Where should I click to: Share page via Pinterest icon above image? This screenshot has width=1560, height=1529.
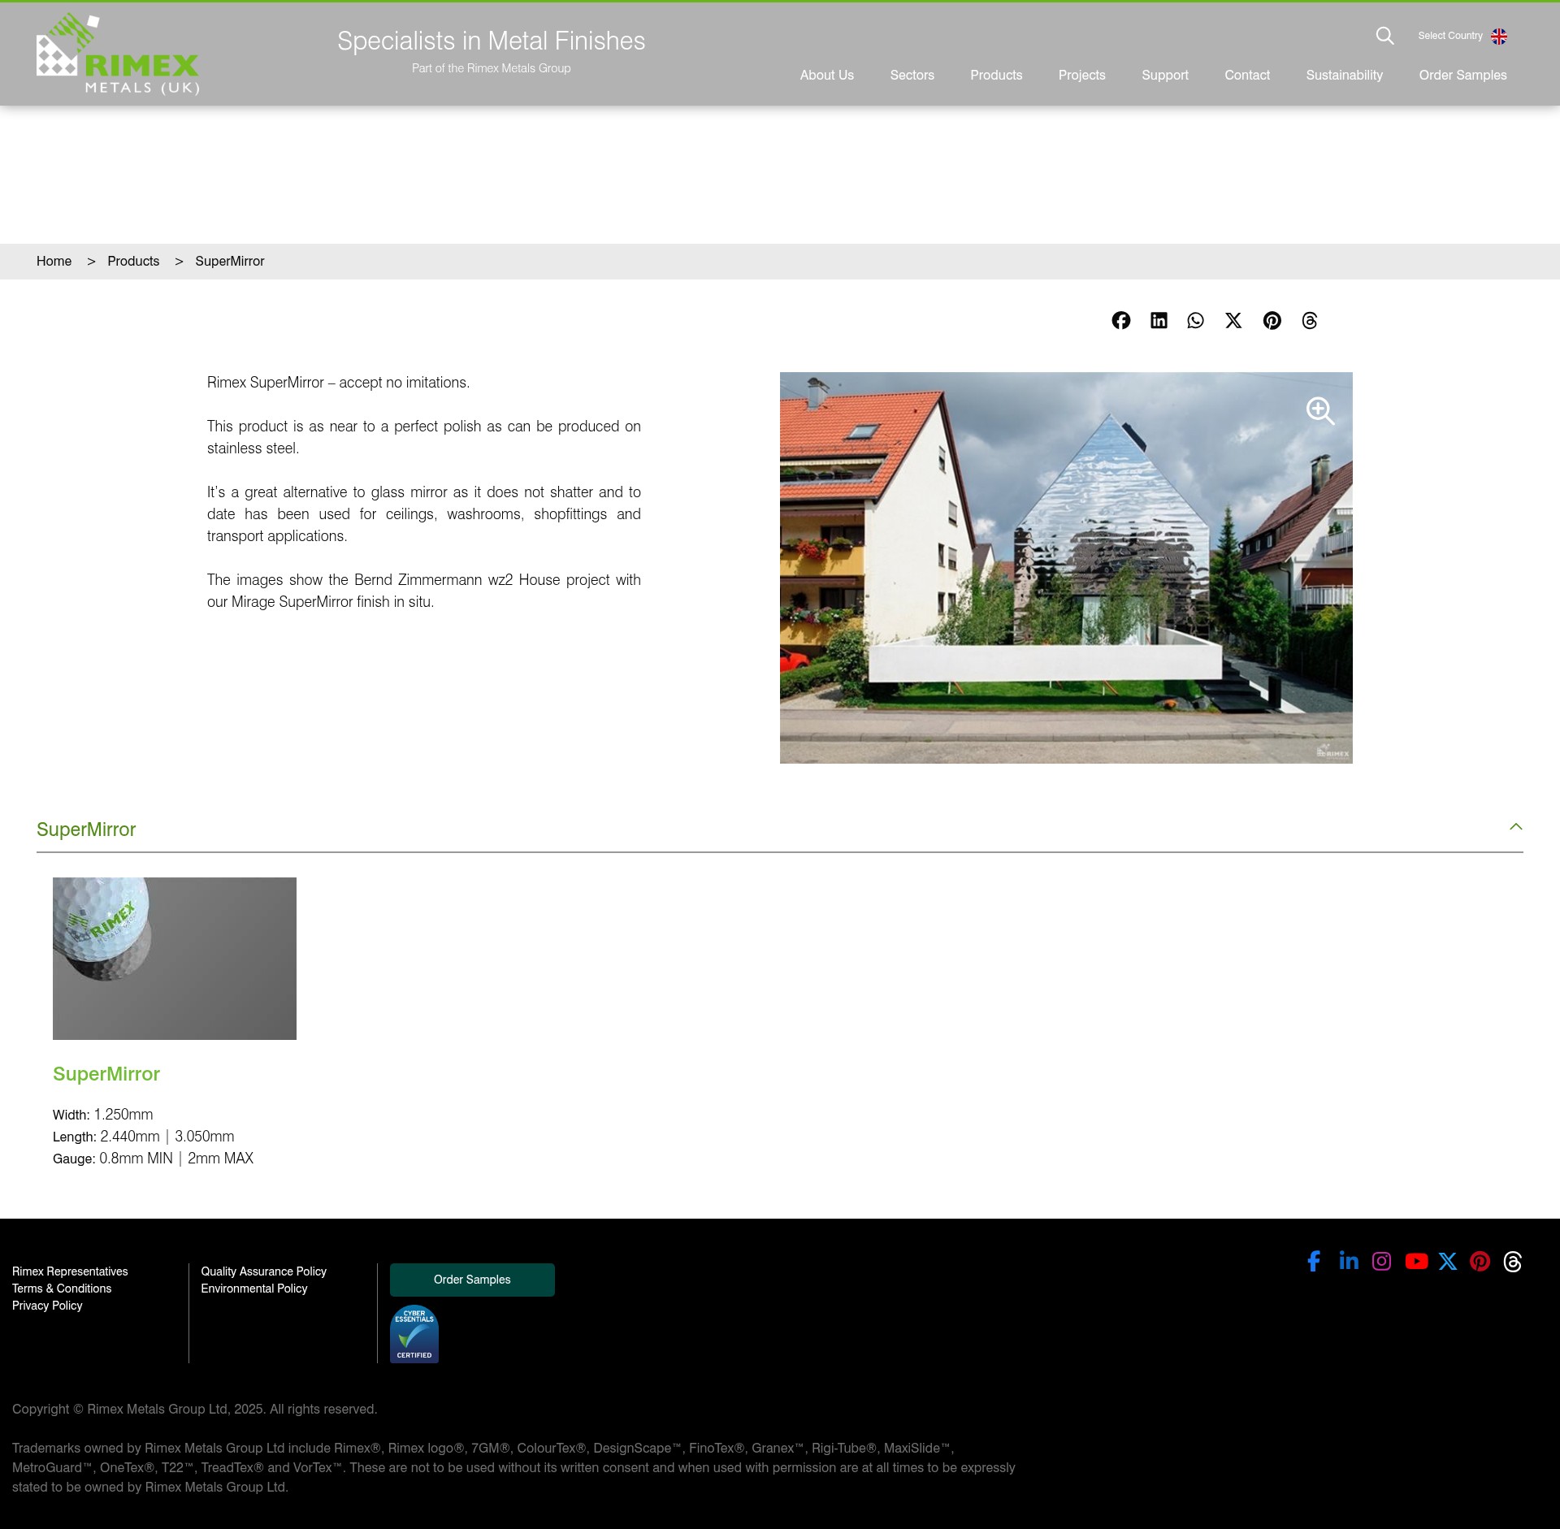[x=1272, y=320]
